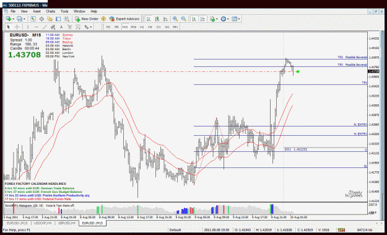Switch timeframe to MN
The width and height of the screenshot is (387, 235).
point(175,27)
